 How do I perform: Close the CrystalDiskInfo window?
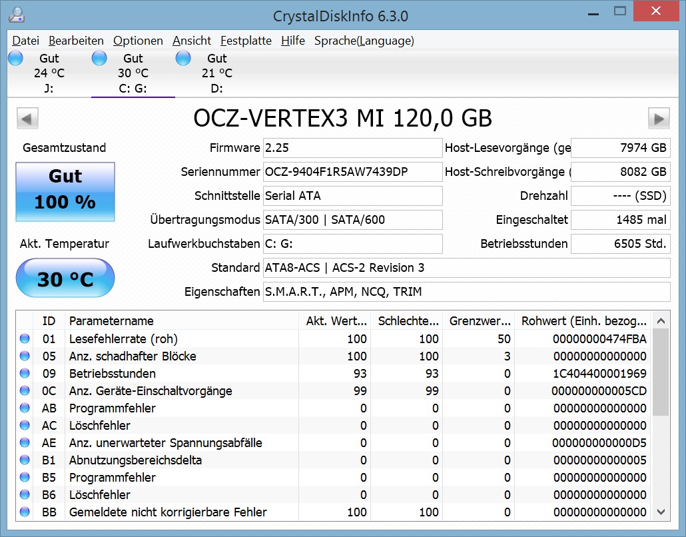pos(656,11)
